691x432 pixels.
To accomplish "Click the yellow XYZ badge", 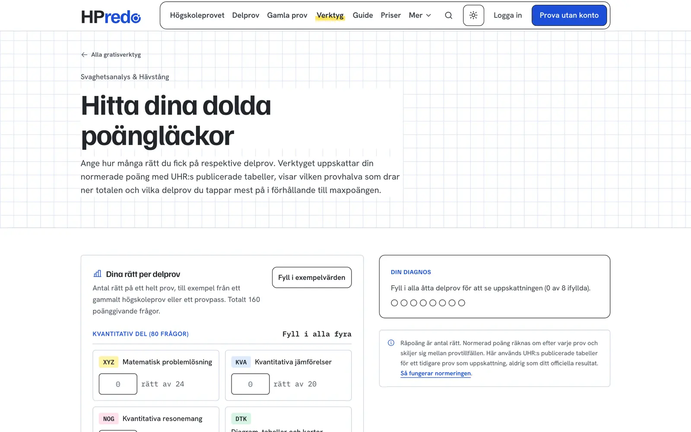I will click(x=108, y=362).
